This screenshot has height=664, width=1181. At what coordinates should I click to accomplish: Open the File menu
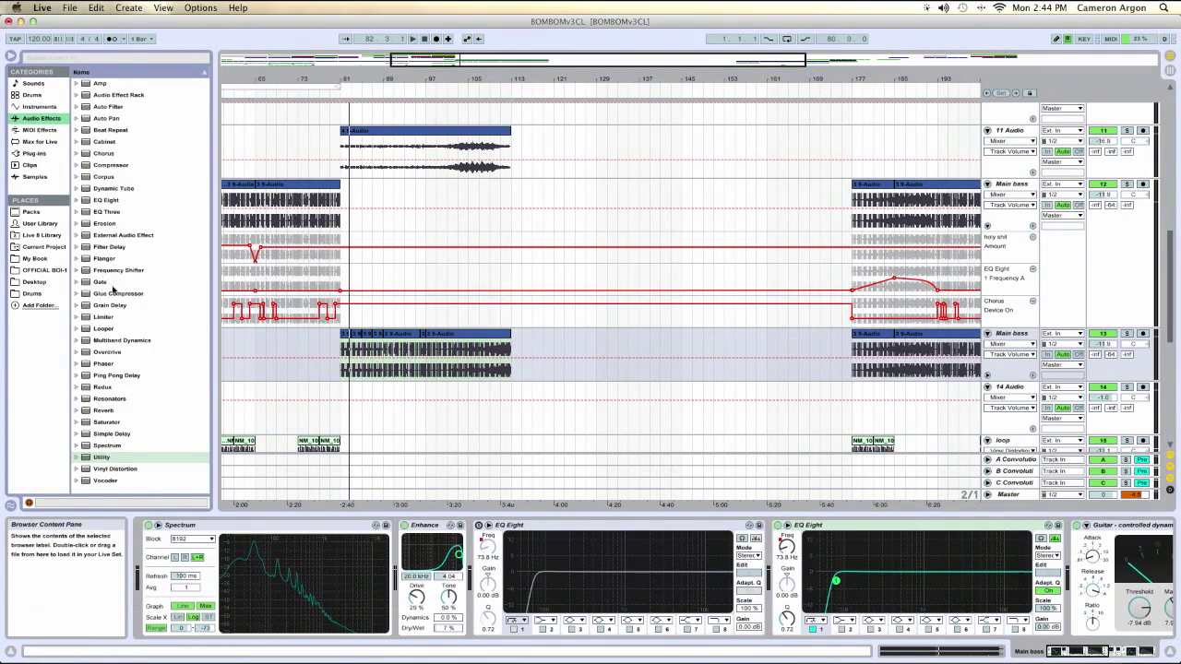[x=69, y=7]
